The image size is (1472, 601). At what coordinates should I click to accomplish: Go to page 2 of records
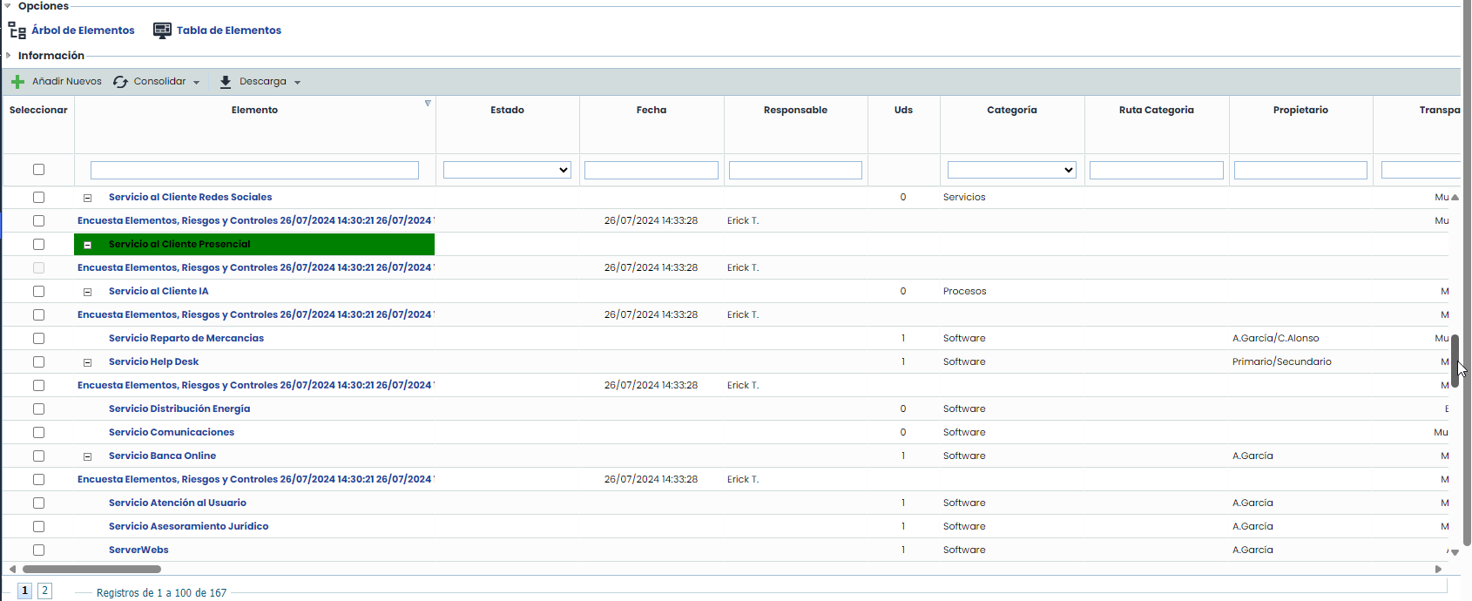tap(44, 591)
